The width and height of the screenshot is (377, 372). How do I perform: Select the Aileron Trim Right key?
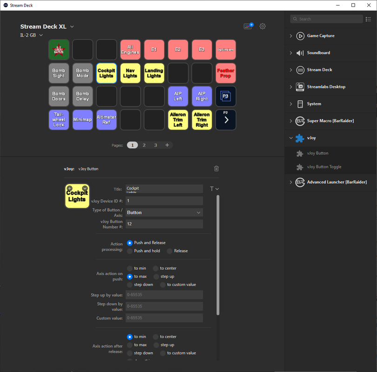(x=202, y=120)
